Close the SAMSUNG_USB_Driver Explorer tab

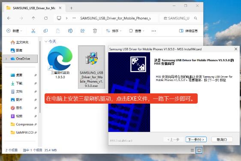(60, 8)
